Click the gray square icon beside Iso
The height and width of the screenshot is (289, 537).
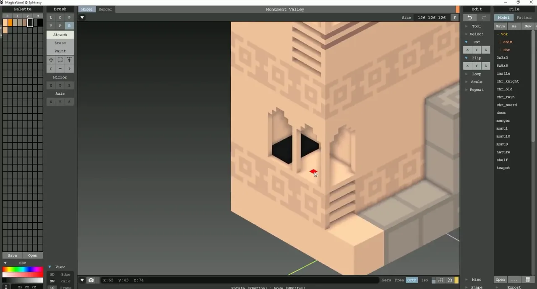[x=434, y=280]
